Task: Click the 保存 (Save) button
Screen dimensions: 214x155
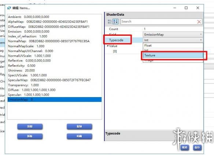Action: click(197, 148)
